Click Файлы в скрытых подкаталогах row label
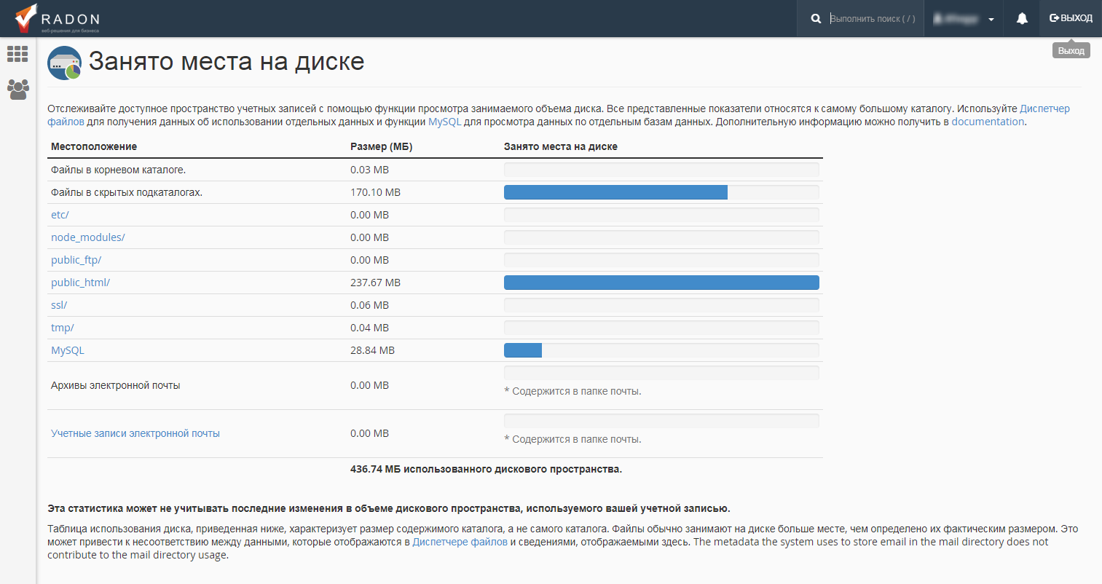Screen dimensions: 1102x584 click(127, 192)
